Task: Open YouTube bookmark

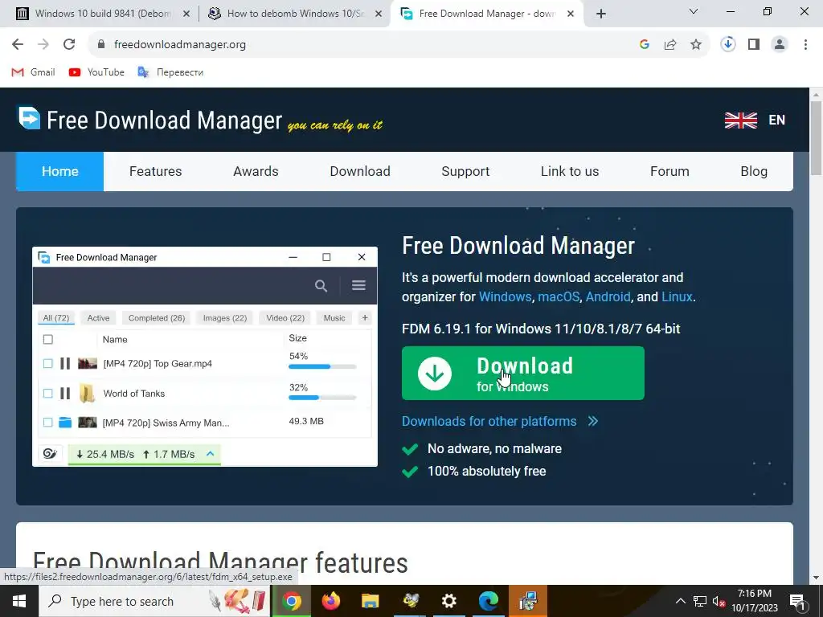Action: [96, 72]
